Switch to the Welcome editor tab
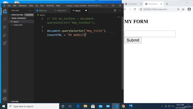The height and width of the screenshot is (109, 193). point(43,11)
